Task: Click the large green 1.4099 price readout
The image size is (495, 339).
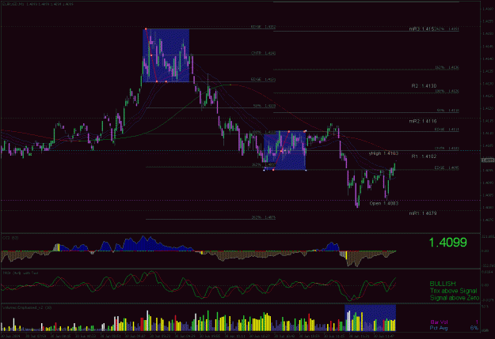Action: coord(447,243)
